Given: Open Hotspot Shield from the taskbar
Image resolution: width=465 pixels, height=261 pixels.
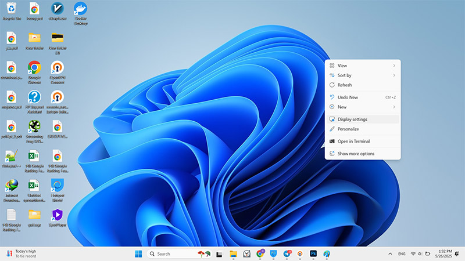Looking at the screenshot, I should tap(273, 254).
